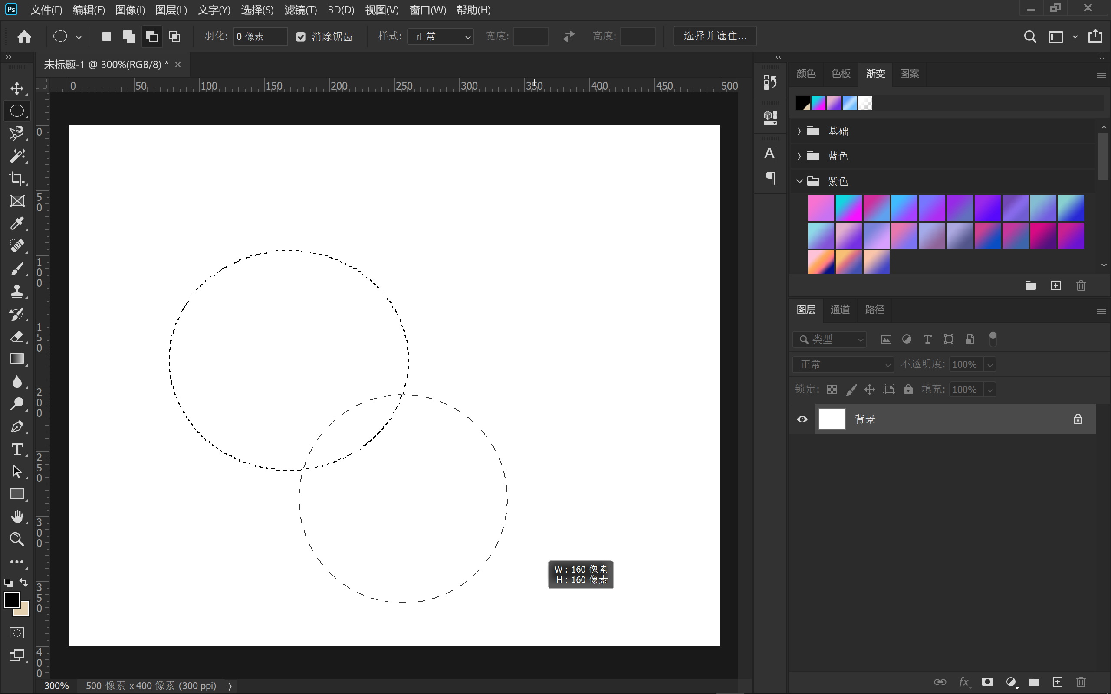Switch to the 色板 tab
Screen dimensions: 1111x694
[x=841, y=73]
